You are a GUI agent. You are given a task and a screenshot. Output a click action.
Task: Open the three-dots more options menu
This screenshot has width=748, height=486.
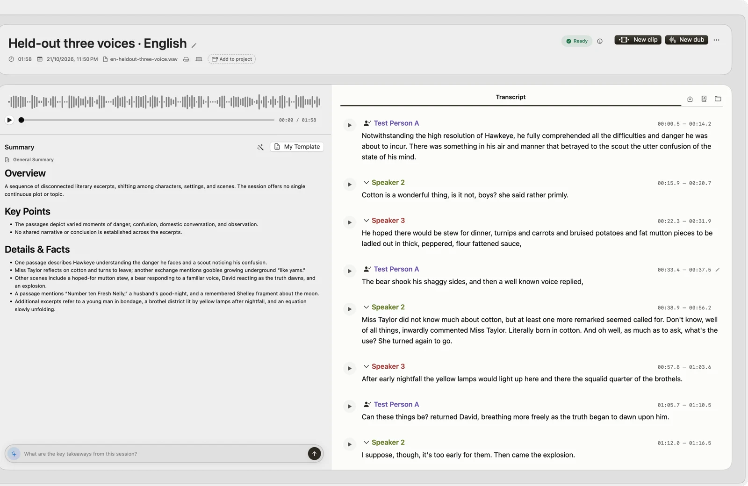coord(716,40)
